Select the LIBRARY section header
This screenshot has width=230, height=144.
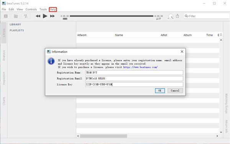[x=15, y=25]
